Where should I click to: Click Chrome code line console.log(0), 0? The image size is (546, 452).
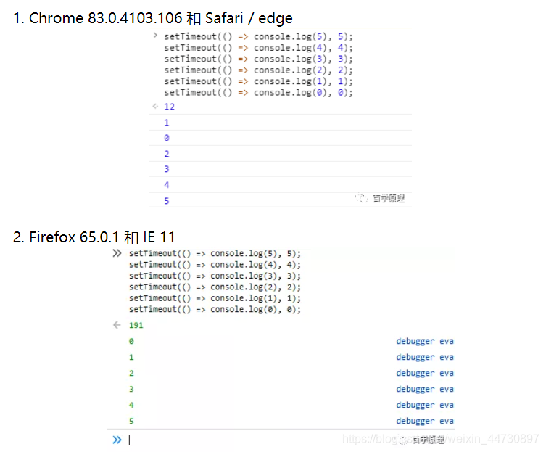(258, 92)
